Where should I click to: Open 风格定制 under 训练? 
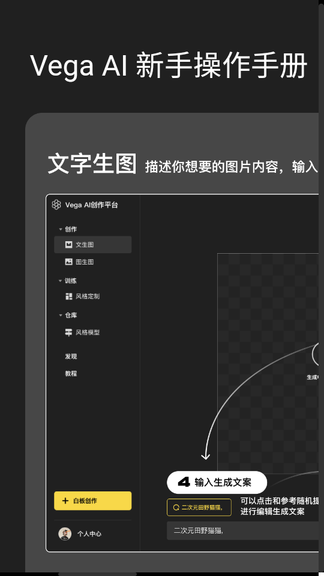88,296
